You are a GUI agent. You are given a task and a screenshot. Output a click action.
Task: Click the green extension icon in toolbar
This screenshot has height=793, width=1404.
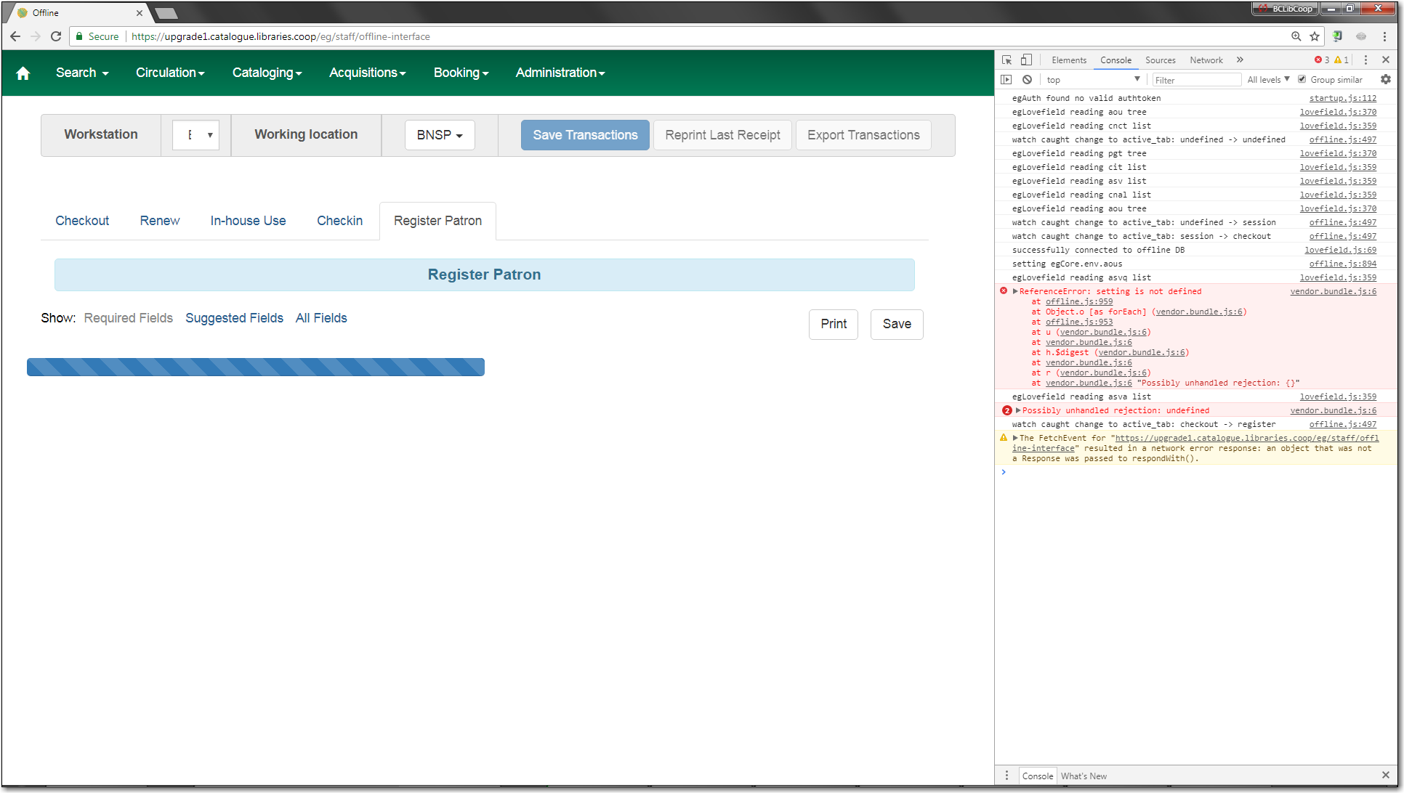point(1337,36)
